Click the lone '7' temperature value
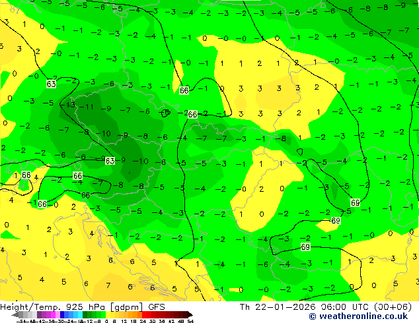419x323 pixels. (108, 285)
